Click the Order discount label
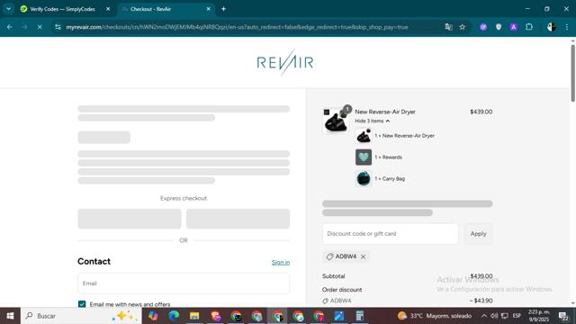This screenshot has height=324, width=576. (x=342, y=290)
